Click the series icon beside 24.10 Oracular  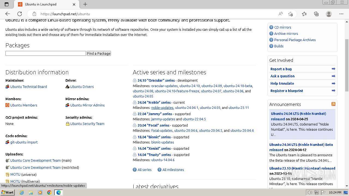pos(135,80)
